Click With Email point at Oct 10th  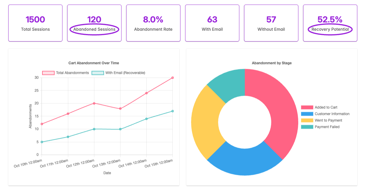pos(42,142)
